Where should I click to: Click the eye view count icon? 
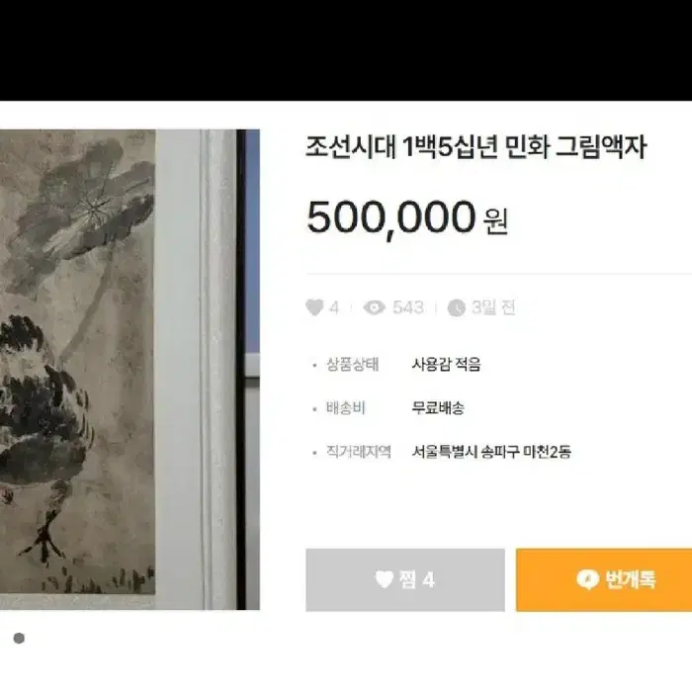click(375, 307)
